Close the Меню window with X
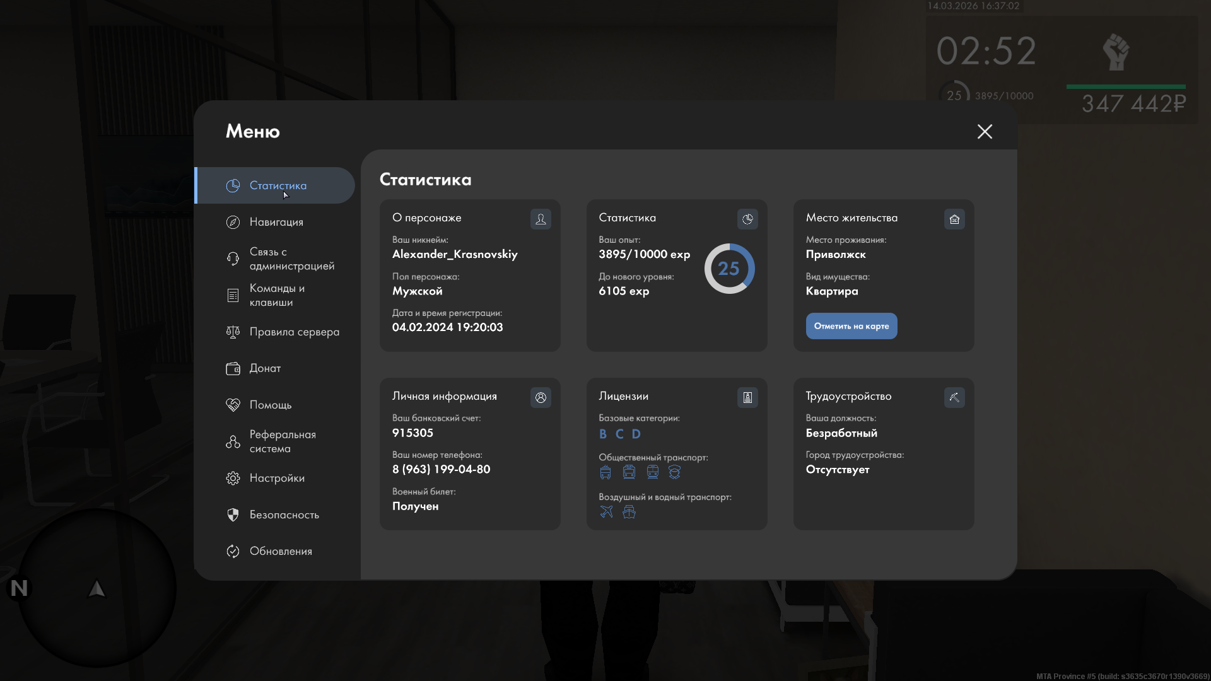The width and height of the screenshot is (1211, 681). coord(985,131)
